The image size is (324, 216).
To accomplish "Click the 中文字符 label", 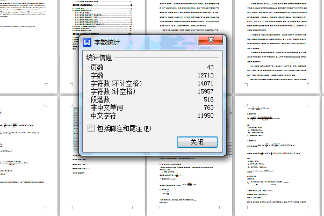I will click(x=104, y=116).
